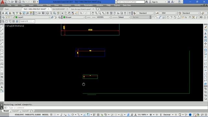Open the Layer Properties Manager icon
Image resolution: width=208 pixels, height=117 pixels.
pyautogui.click(x=3, y=17)
